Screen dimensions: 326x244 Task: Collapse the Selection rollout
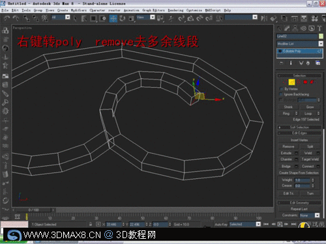click(299, 75)
